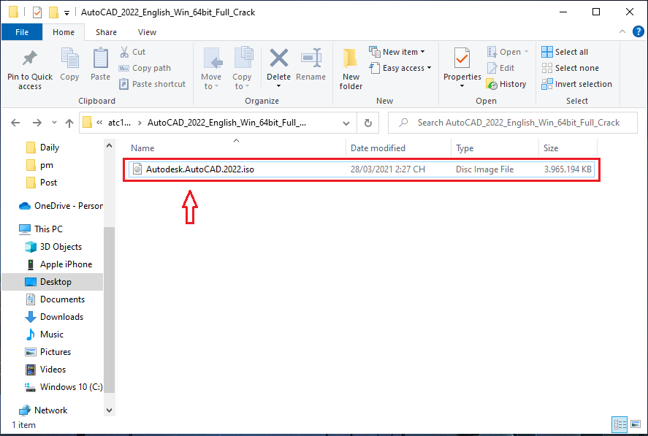Click Edit in the ribbon
648x436 pixels.
pyautogui.click(x=501, y=68)
